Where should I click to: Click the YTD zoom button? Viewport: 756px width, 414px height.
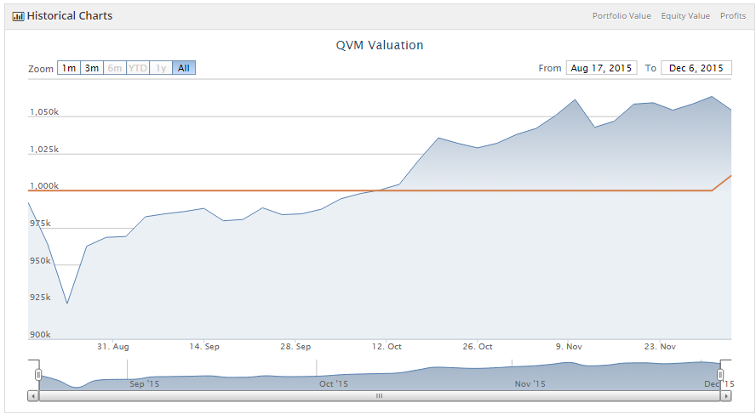[x=138, y=68]
